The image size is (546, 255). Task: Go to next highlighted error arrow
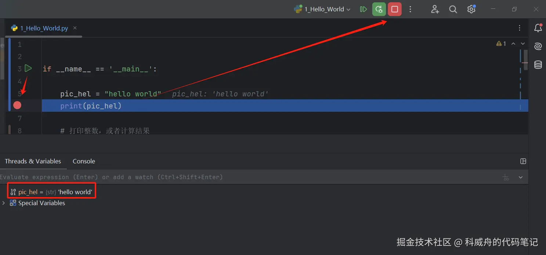tap(523, 44)
